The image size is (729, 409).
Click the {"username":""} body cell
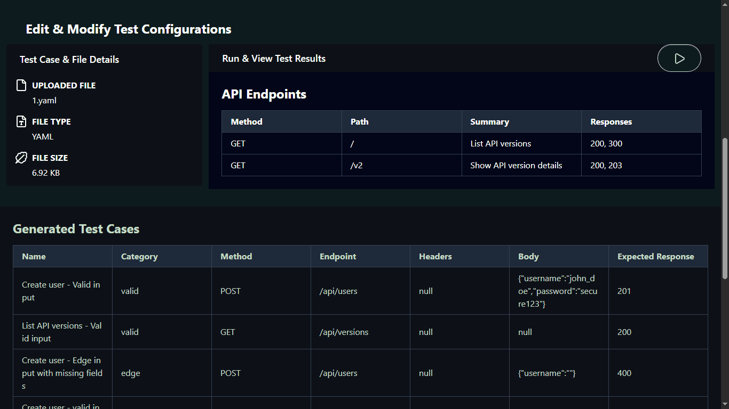tap(559, 373)
